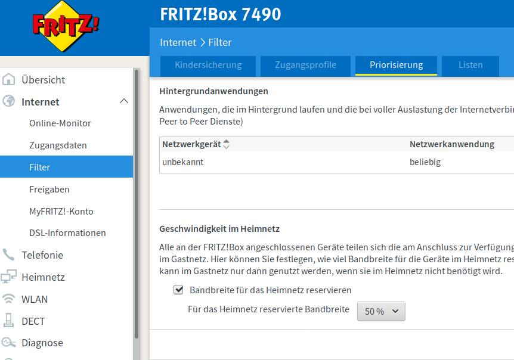Click the Internet globe icon
The width and height of the screenshot is (514, 360).
pyautogui.click(x=9, y=101)
